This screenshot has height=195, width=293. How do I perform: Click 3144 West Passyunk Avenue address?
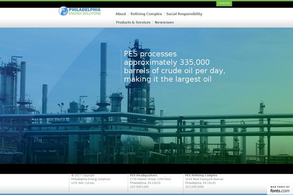[204, 179]
